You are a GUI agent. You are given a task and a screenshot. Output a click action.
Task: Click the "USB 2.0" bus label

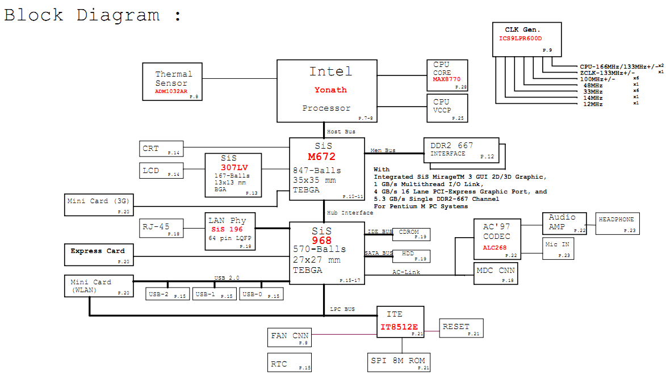coord(227,278)
